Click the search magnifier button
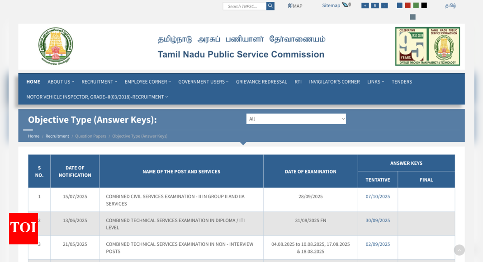Image resolution: width=483 pixels, height=262 pixels. (x=270, y=6)
